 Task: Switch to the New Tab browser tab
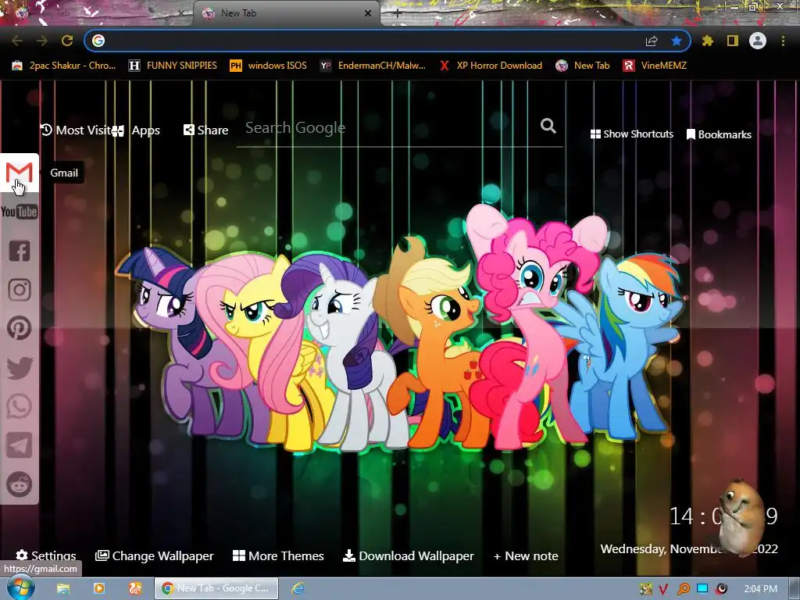(x=286, y=14)
